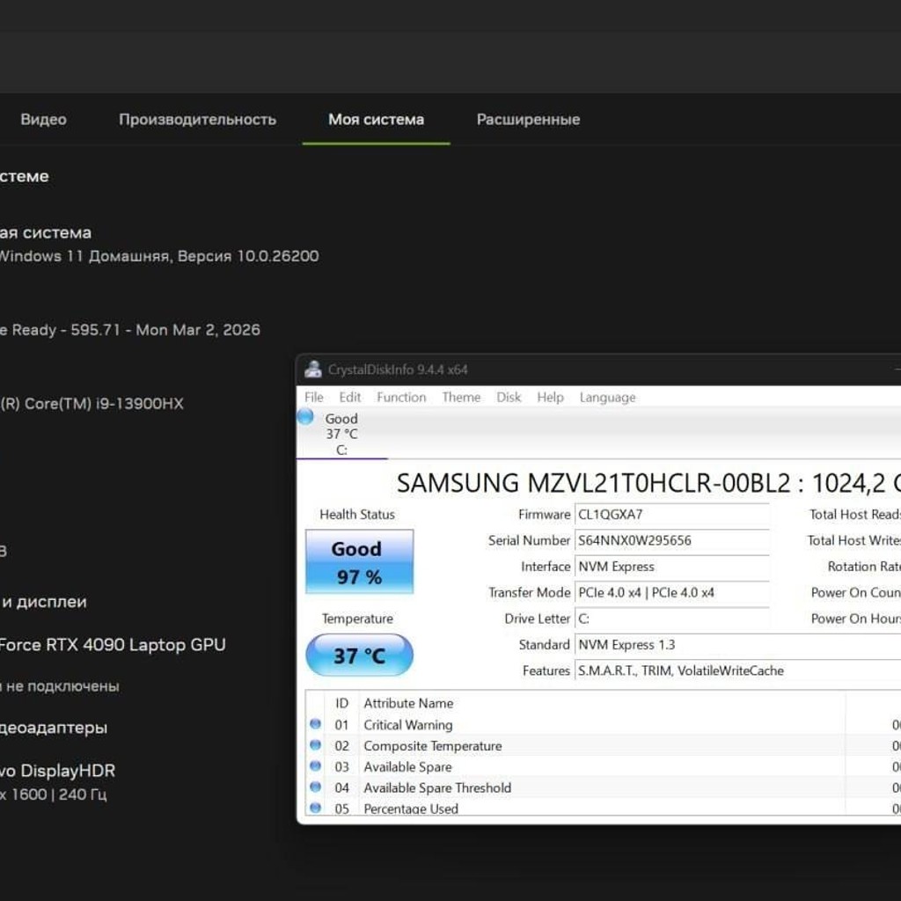Click the Standard field NVM Express 1.3

click(x=738, y=645)
